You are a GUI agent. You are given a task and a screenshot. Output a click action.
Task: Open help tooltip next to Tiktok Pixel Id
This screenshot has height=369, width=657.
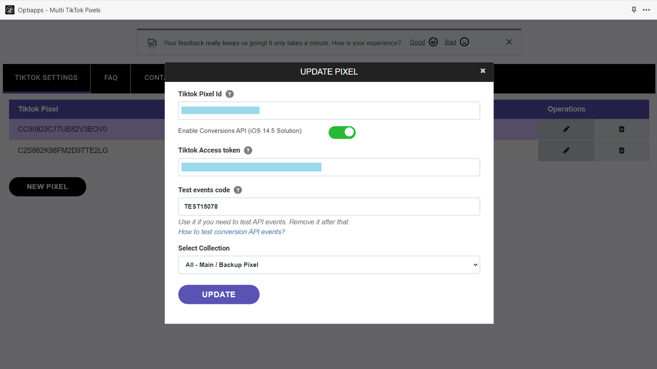point(229,94)
